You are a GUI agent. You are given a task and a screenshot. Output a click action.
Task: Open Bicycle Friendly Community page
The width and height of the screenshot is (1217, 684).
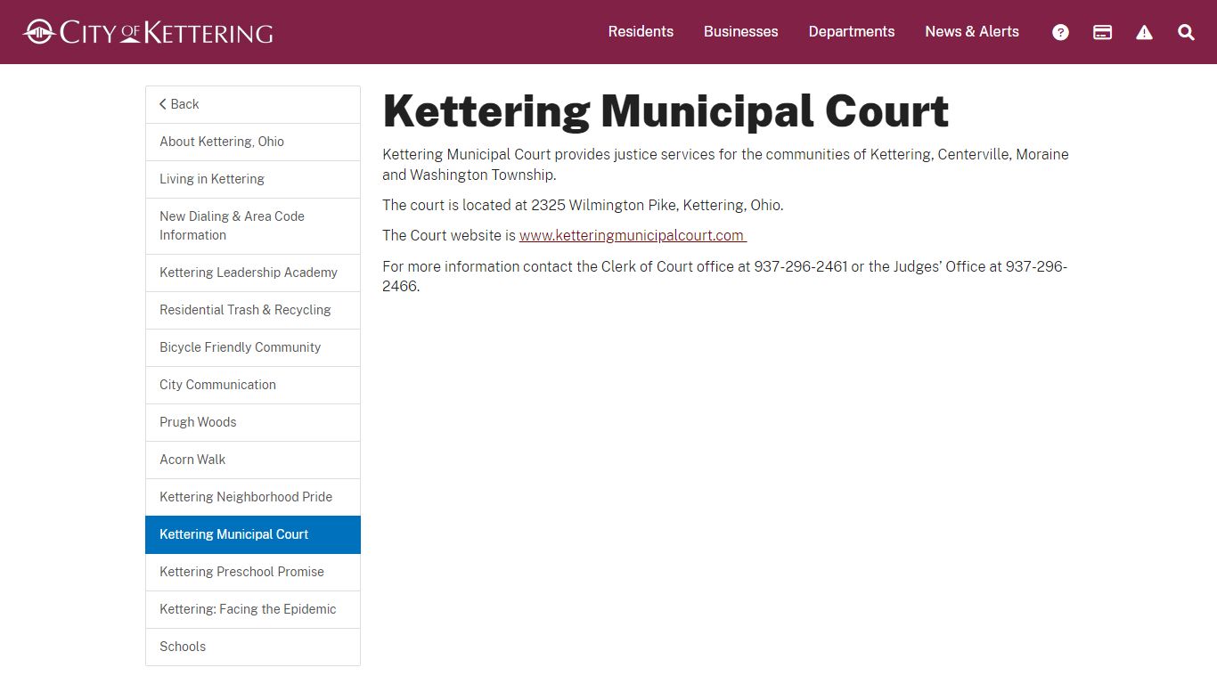[x=253, y=347]
